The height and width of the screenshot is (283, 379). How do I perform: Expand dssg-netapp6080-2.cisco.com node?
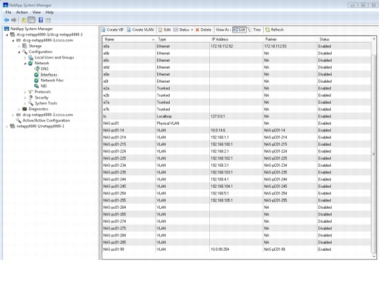[x=13, y=115]
